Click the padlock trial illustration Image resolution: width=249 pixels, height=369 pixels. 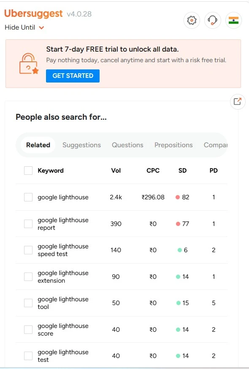(x=27, y=62)
